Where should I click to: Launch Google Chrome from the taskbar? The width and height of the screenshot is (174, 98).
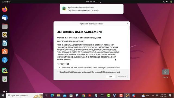click(83, 96)
